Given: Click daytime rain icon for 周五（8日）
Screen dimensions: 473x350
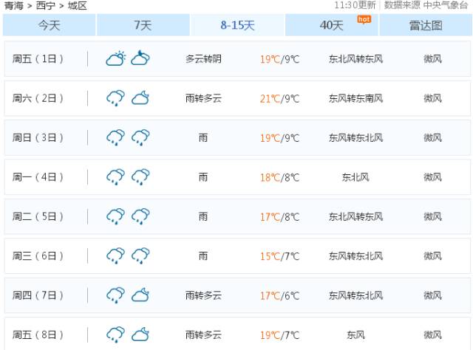Looking at the screenshot, I should point(115,335).
